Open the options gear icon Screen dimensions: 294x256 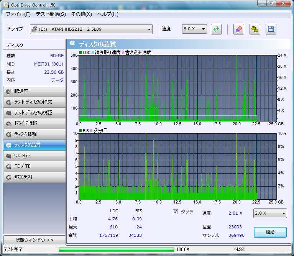(x=255, y=29)
